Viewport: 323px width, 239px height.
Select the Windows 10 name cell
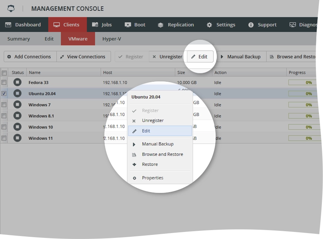pyautogui.click(x=40, y=127)
